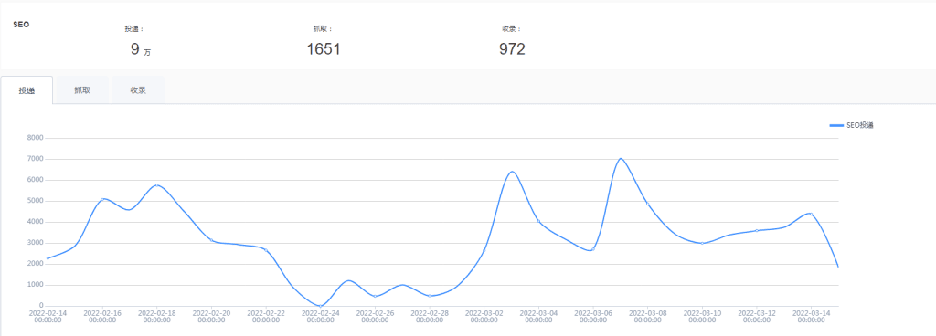This screenshot has height=336, width=936.
Task: Switch to the 投递 tab
Action: [27, 90]
